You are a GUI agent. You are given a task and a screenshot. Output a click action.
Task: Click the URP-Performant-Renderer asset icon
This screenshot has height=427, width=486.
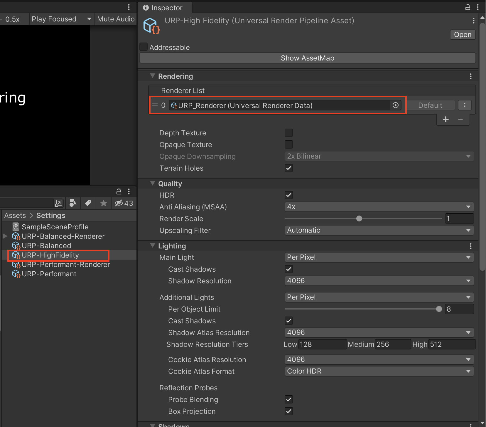[16, 264]
